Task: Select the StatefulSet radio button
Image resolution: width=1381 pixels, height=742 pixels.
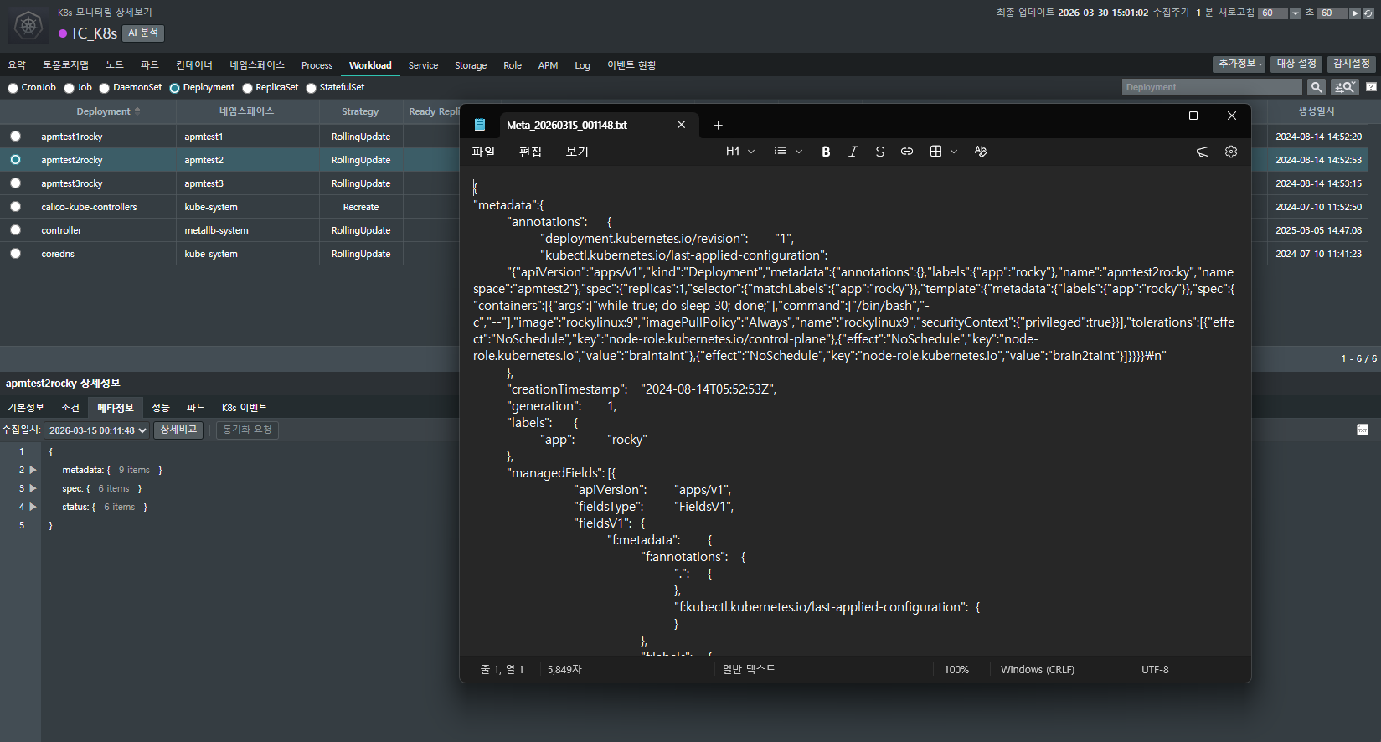Action: [x=311, y=88]
